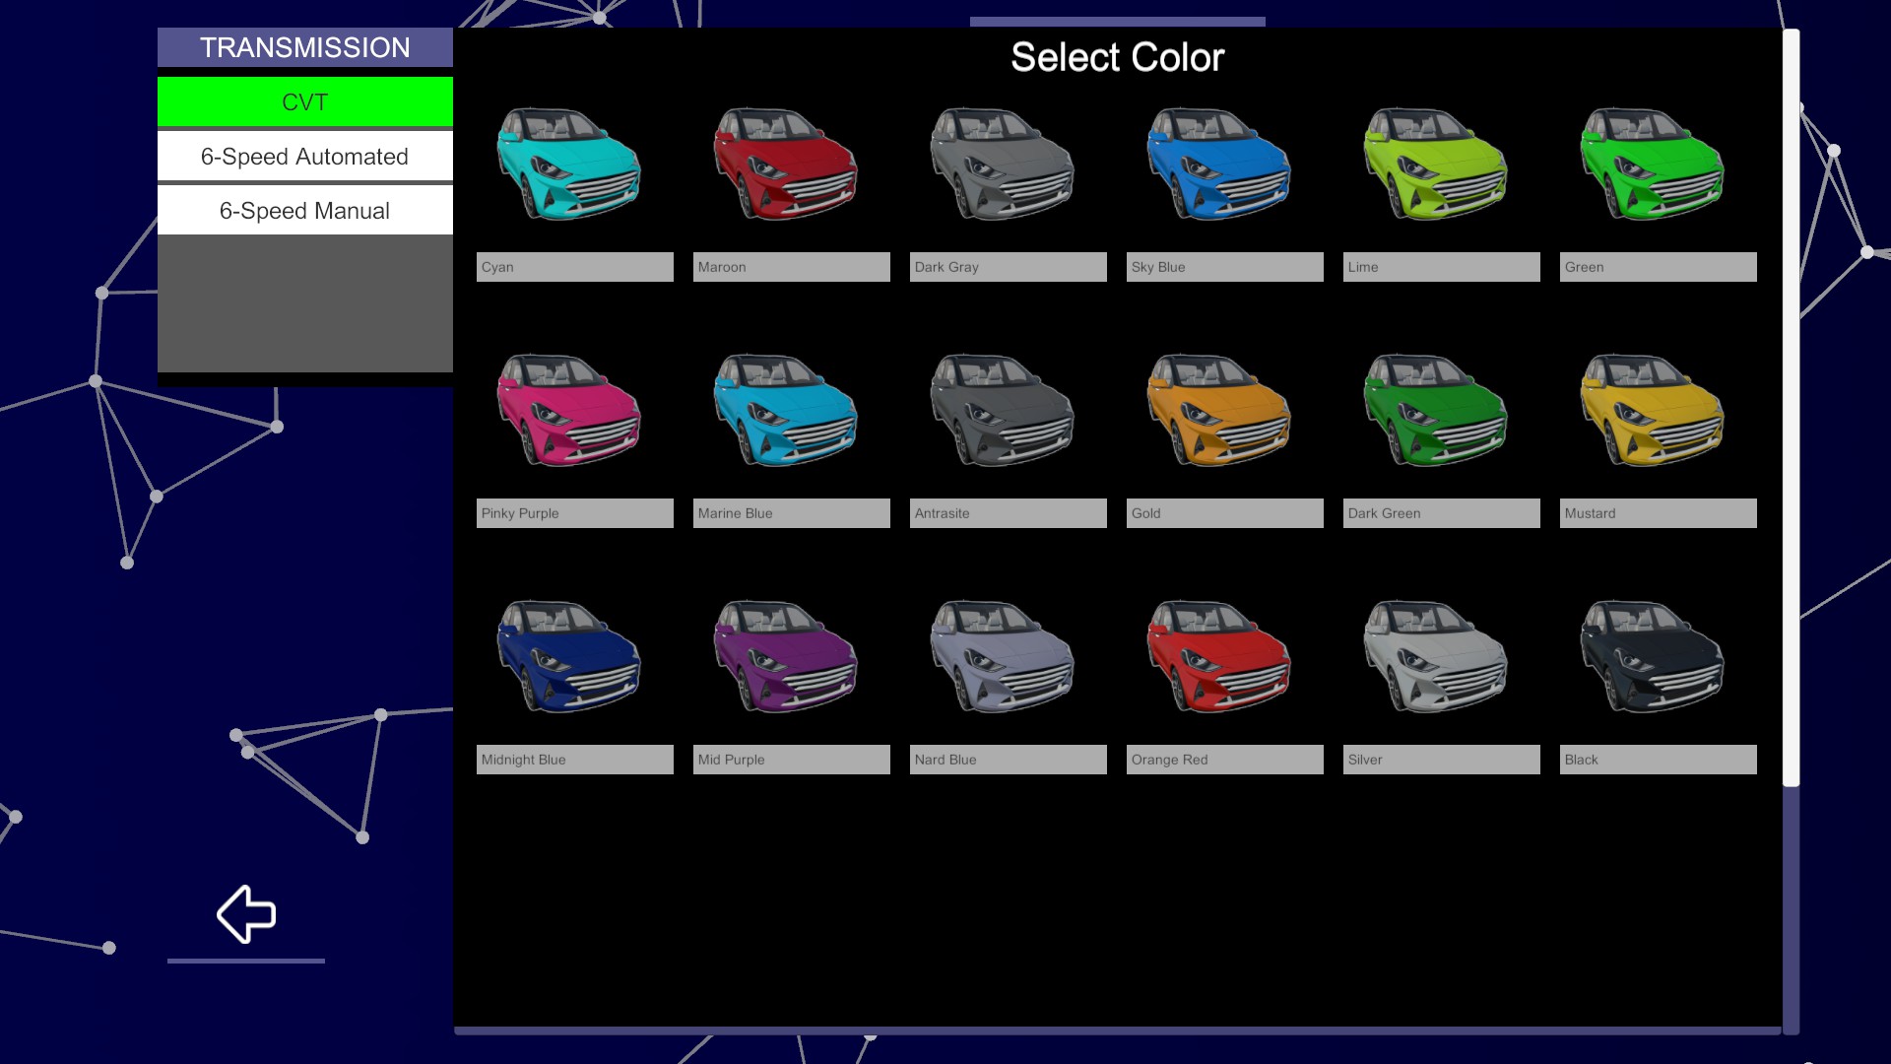Viewport: 1891px width, 1064px height.
Task: Click the Maroon color label
Action: 792,267
